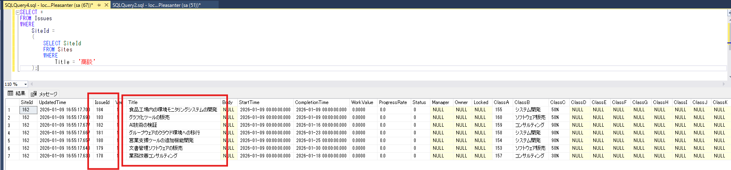The width and height of the screenshot is (731, 170).
Task: Collapse the SELECT statement outline
Action: coord(17,12)
